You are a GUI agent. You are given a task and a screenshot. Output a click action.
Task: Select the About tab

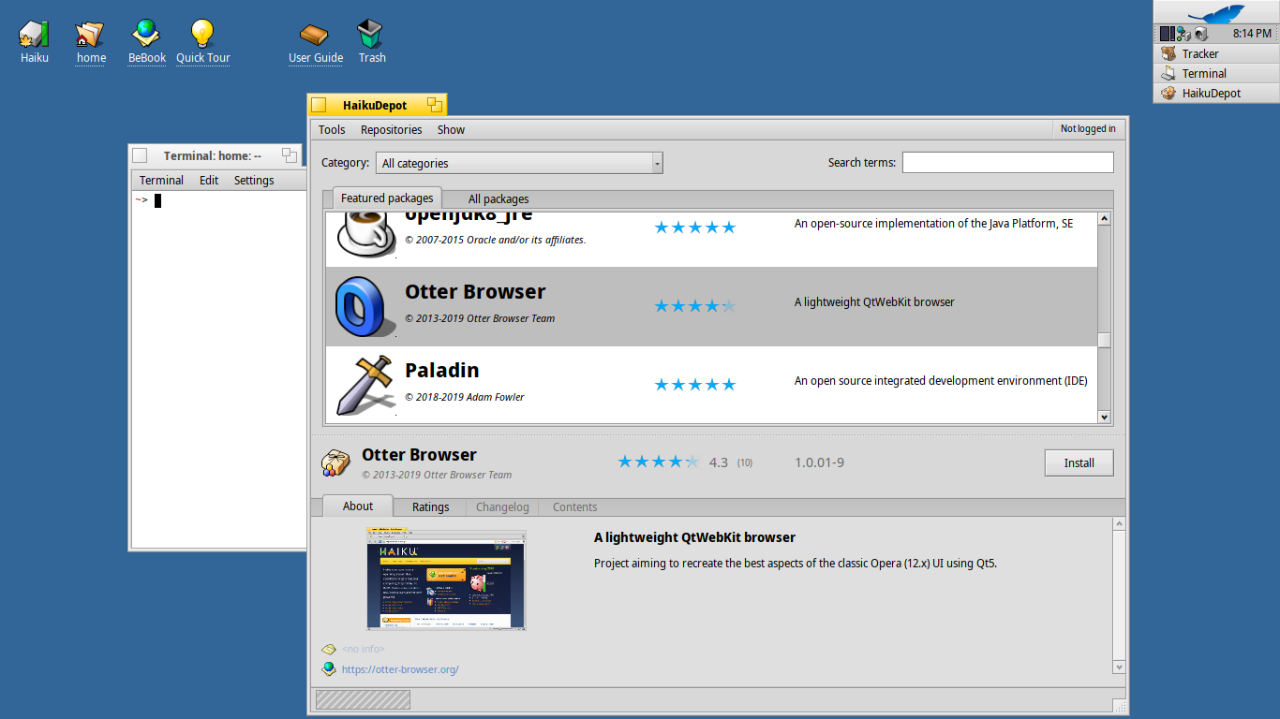(357, 506)
